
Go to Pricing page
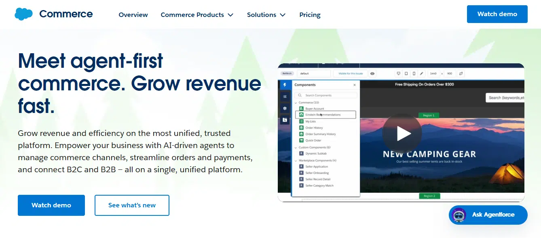click(310, 15)
